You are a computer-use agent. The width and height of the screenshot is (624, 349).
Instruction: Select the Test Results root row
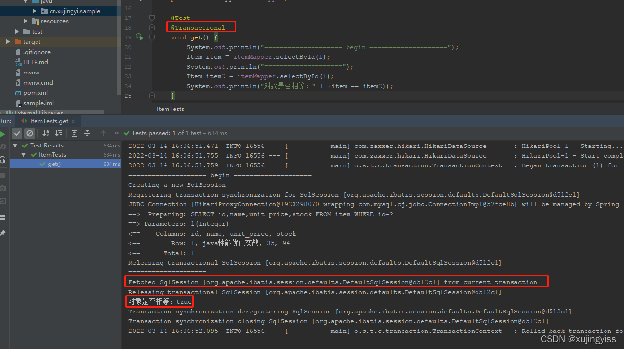click(65, 146)
